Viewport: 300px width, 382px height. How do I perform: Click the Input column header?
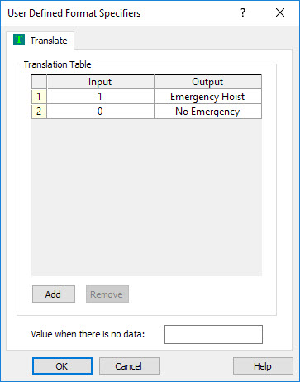(100, 82)
